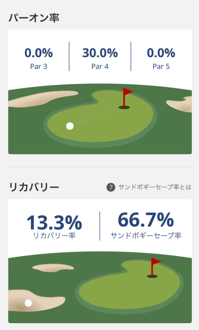
Task: Click the リカバリー section heading
Action: tap(34, 187)
